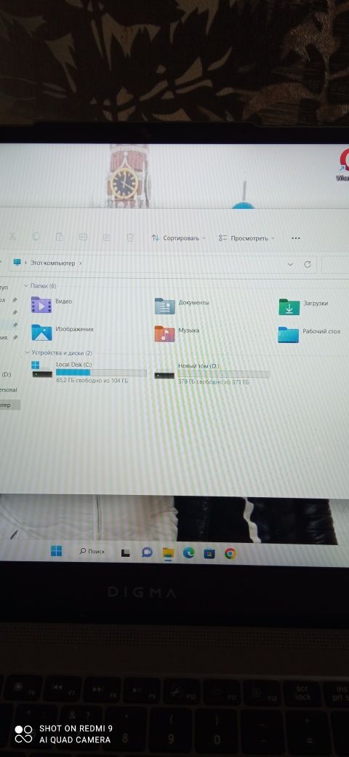Select the Документы folder
The width and height of the screenshot is (349, 757).
coord(182,305)
